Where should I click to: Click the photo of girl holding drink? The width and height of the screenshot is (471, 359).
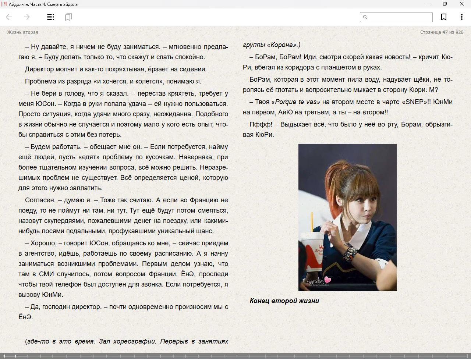click(347, 217)
